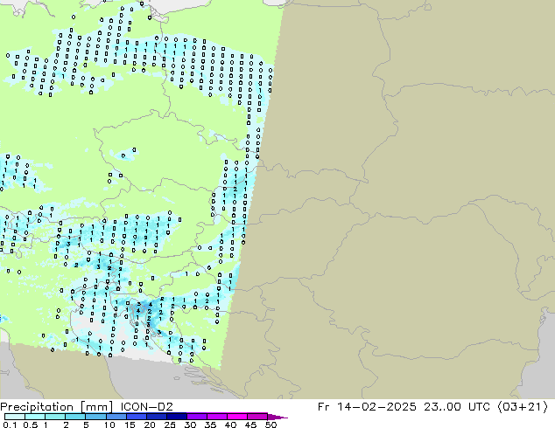This screenshot has width=555, height=428.
Task: Click the '35' legend scale label
Action: pos(210,425)
